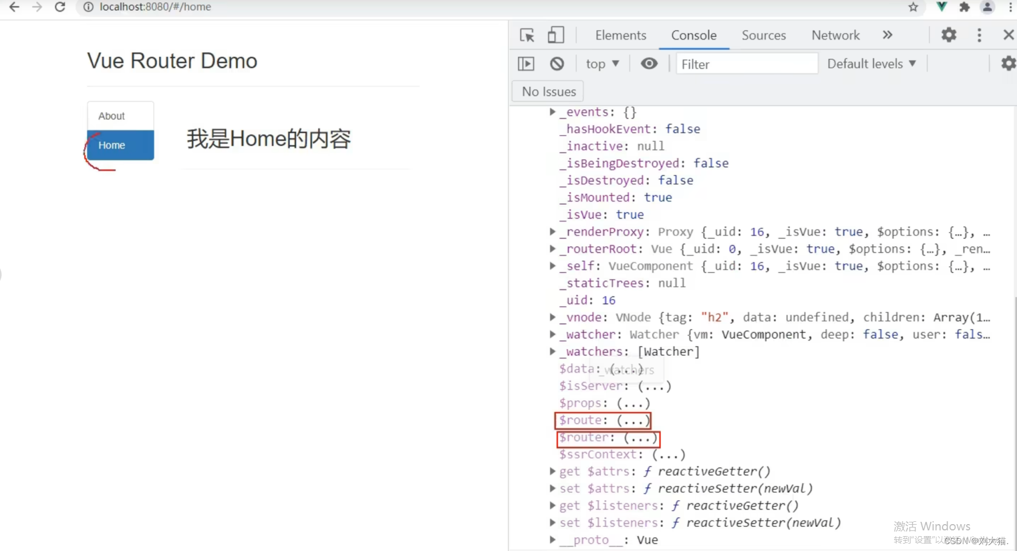Viewport: 1017px width, 551px height.
Task: Clear the console using the ban icon
Action: (x=557, y=64)
